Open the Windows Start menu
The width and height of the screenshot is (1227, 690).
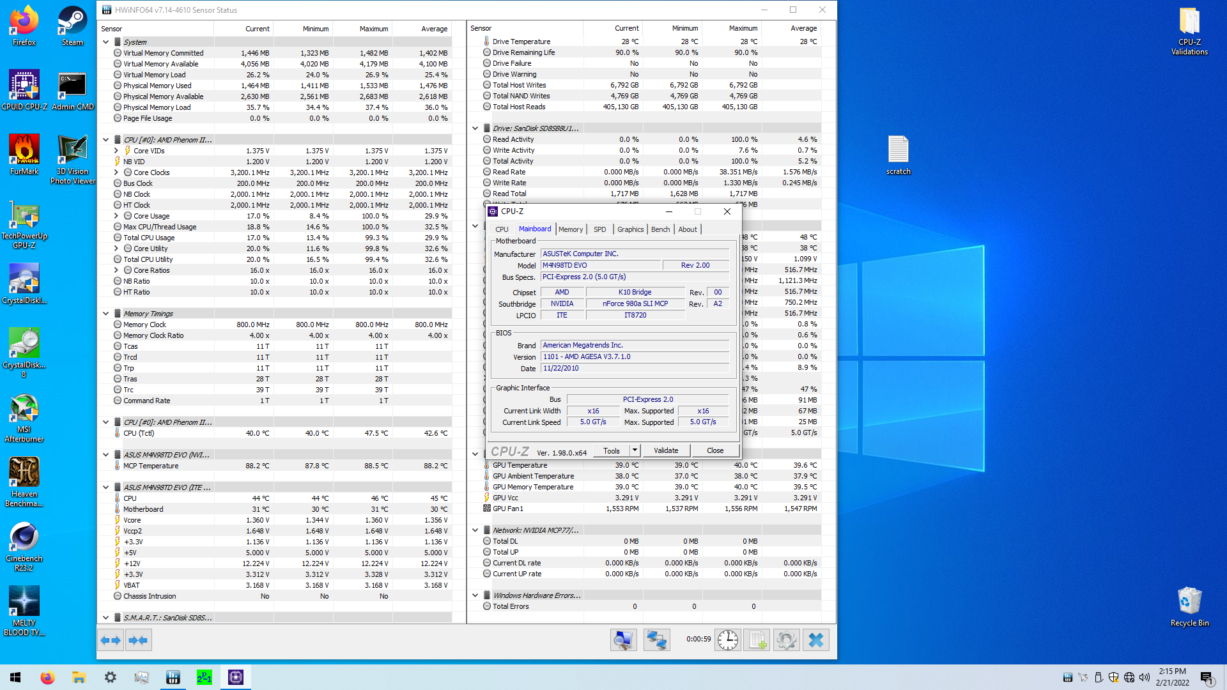15,677
